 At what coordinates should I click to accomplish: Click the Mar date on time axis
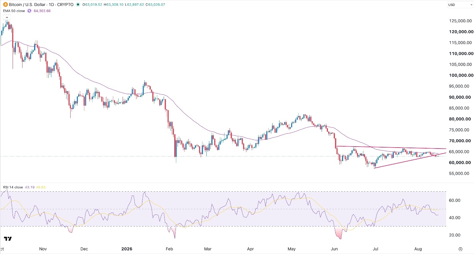click(208, 249)
